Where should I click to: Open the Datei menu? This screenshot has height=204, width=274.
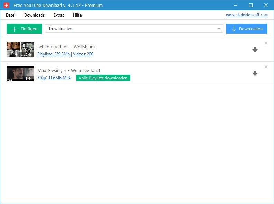tap(10, 15)
